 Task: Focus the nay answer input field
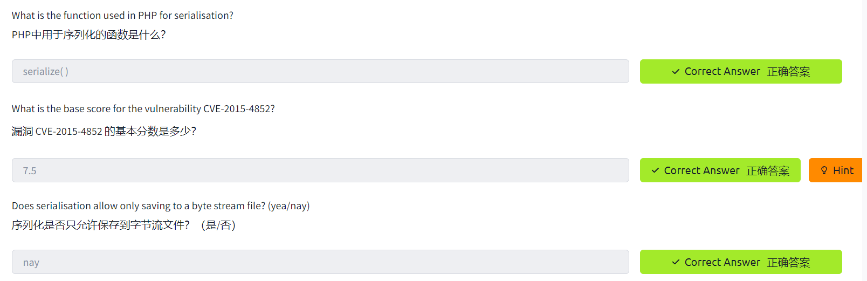point(320,262)
